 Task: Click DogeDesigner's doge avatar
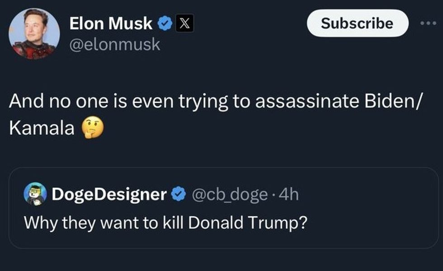(x=33, y=193)
